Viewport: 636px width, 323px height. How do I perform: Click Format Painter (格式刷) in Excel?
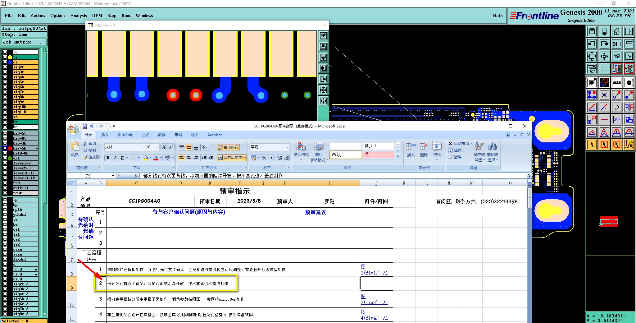[x=91, y=157]
